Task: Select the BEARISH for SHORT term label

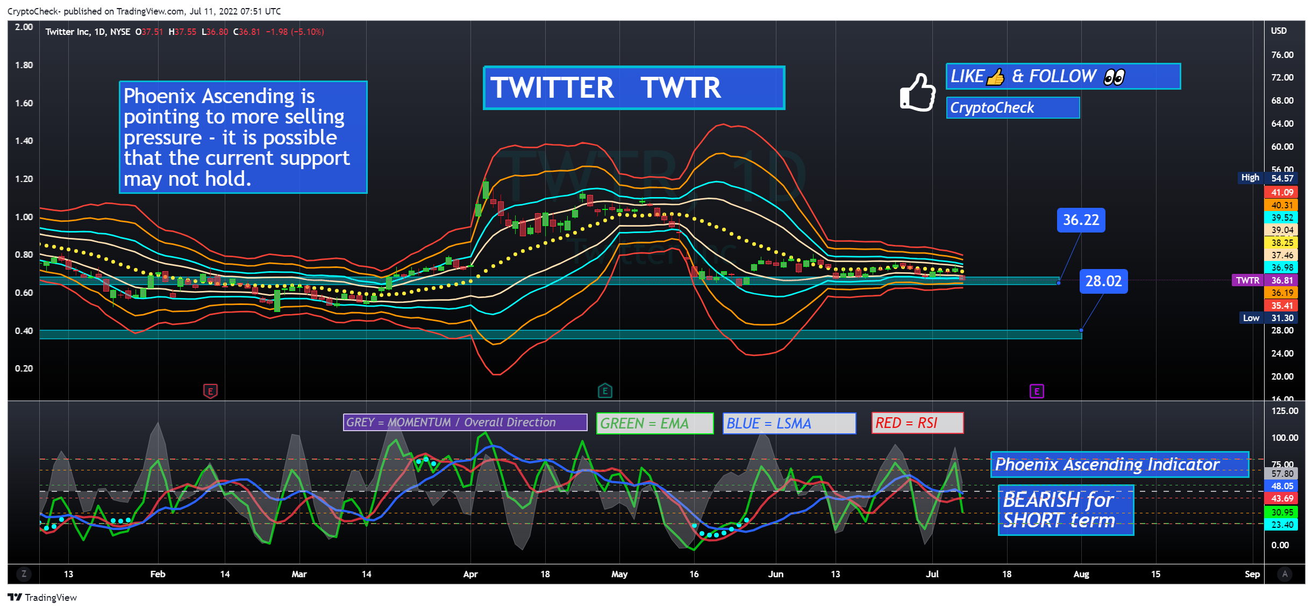Action: click(x=1066, y=510)
